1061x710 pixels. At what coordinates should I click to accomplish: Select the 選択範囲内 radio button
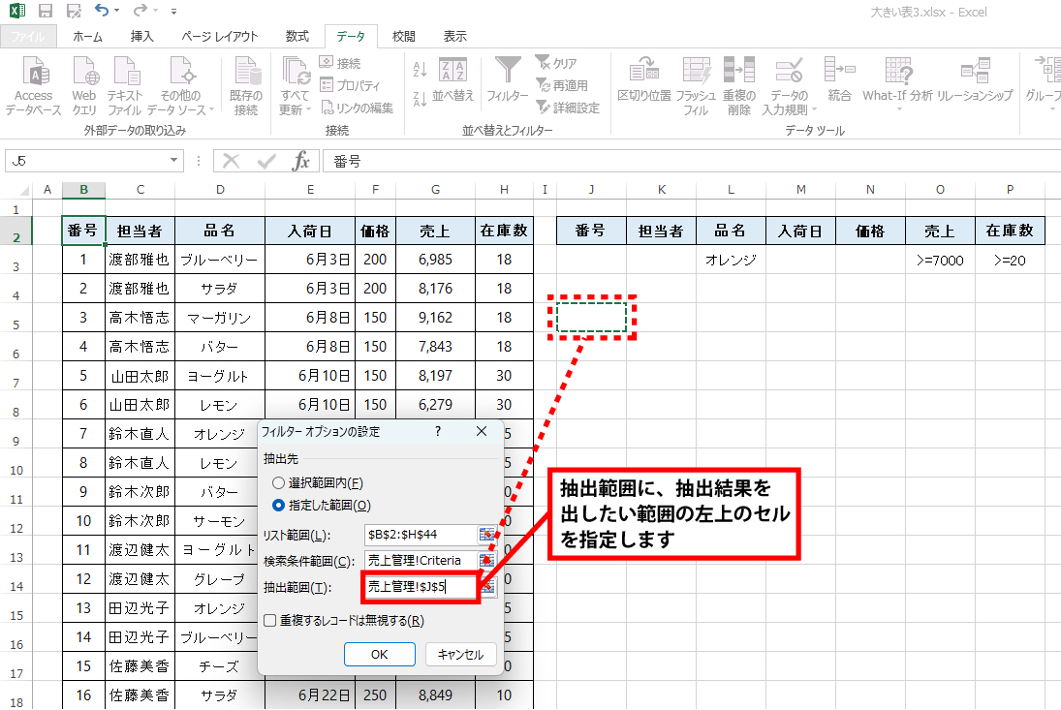(x=279, y=482)
